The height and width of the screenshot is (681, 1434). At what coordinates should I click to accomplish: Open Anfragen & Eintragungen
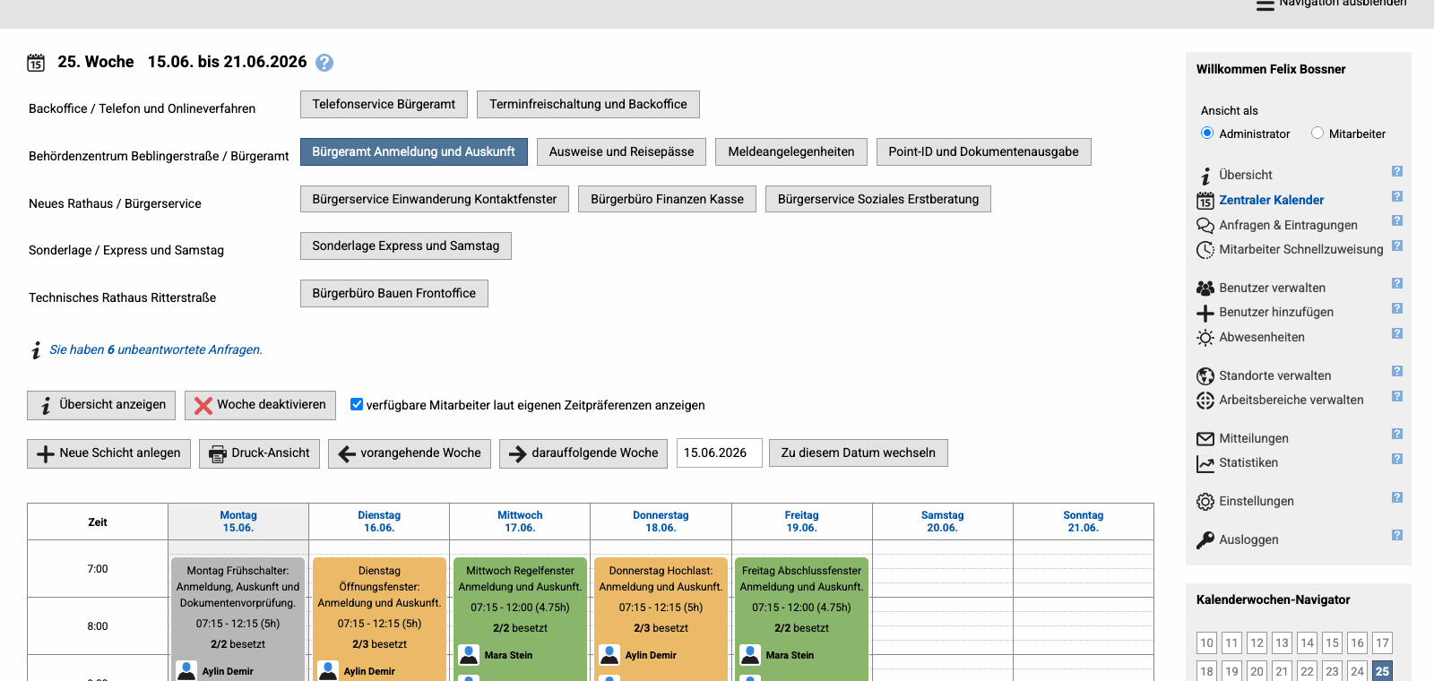pos(1288,225)
